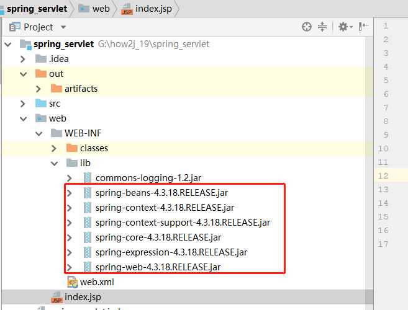Expand spring-web-4.3.18.RELEASE.jar contents
The height and width of the screenshot is (310, 408).
(70, 267)
